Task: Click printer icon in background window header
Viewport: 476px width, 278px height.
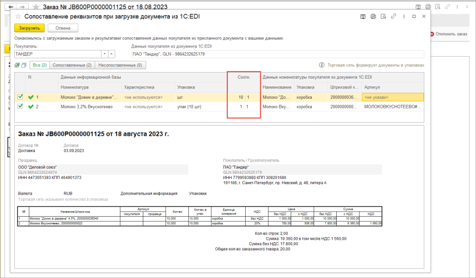Action: pyautogui.click(x=428, y=6)
